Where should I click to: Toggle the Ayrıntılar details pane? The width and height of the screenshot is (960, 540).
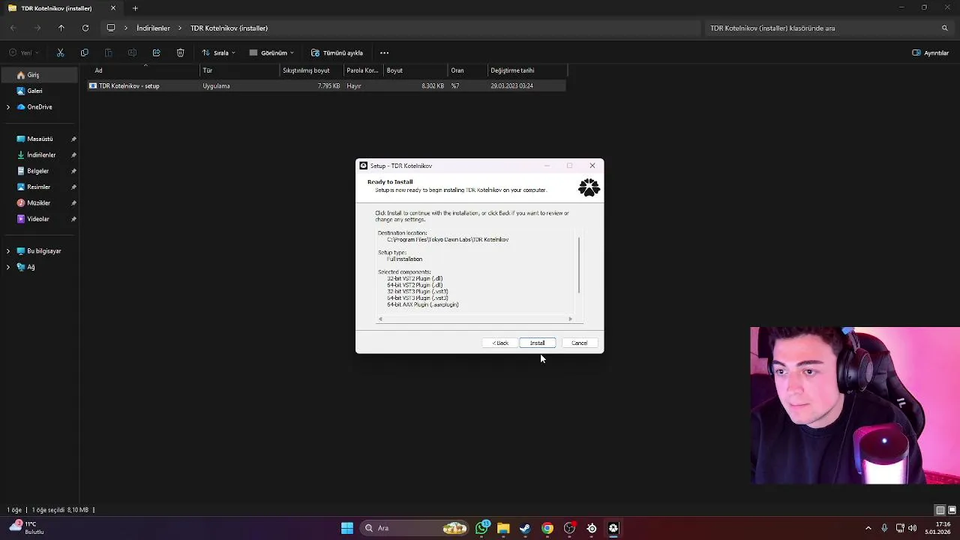pyautogui.click(x=931, y=52)
